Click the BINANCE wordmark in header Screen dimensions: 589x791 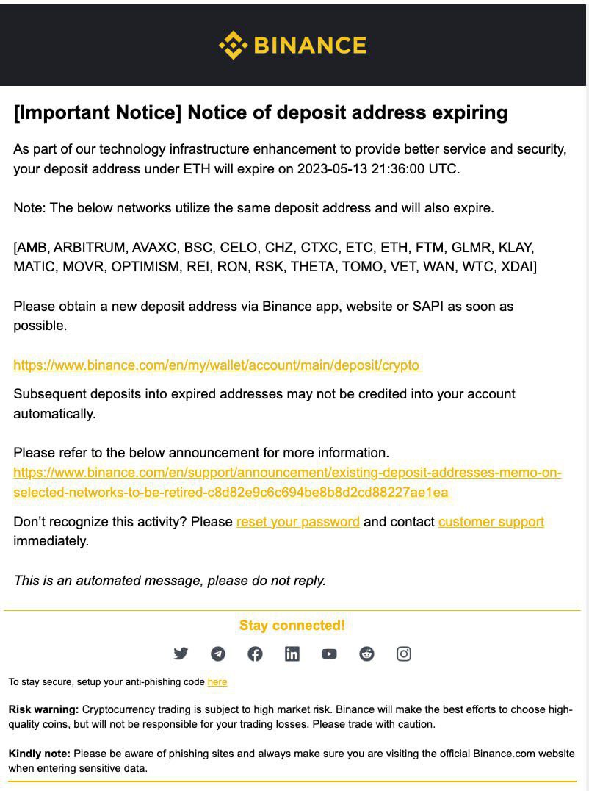pos(310,46)
